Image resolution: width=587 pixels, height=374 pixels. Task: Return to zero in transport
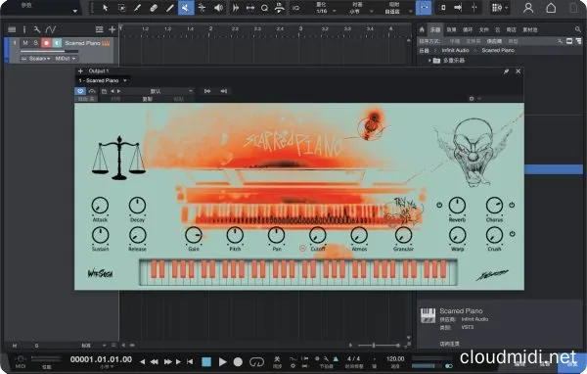tap(190, 361)
